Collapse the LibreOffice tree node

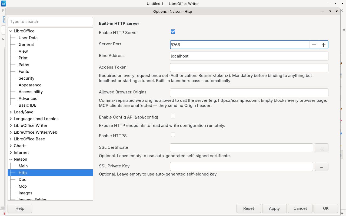(11, 31)
